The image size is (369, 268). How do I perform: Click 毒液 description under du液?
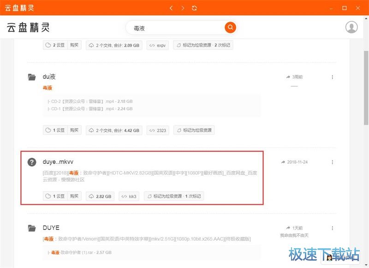48,88
